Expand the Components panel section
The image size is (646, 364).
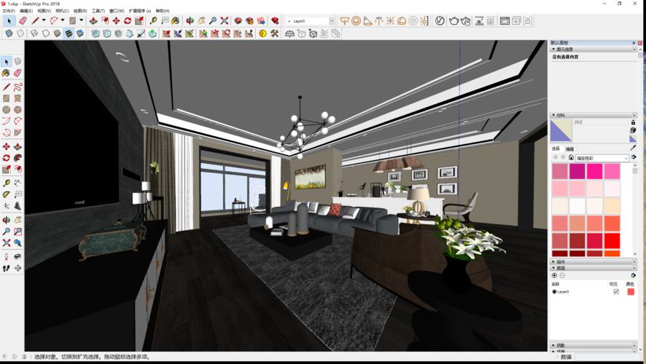click(x=553, y=261)
